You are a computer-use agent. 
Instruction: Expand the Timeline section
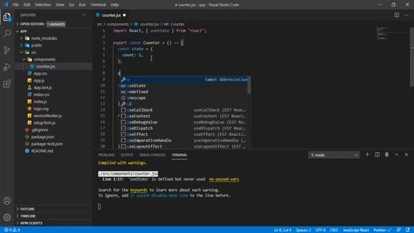[x=53, y=216]
